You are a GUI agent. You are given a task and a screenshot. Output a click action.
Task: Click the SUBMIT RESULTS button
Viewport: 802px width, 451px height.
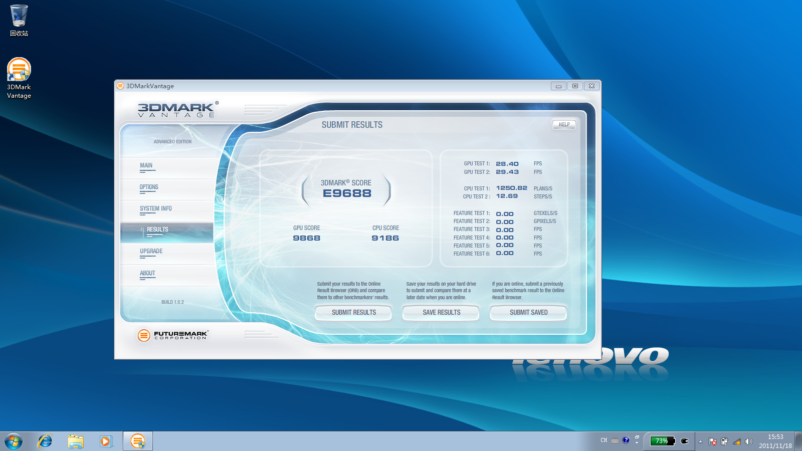[353, 312]
